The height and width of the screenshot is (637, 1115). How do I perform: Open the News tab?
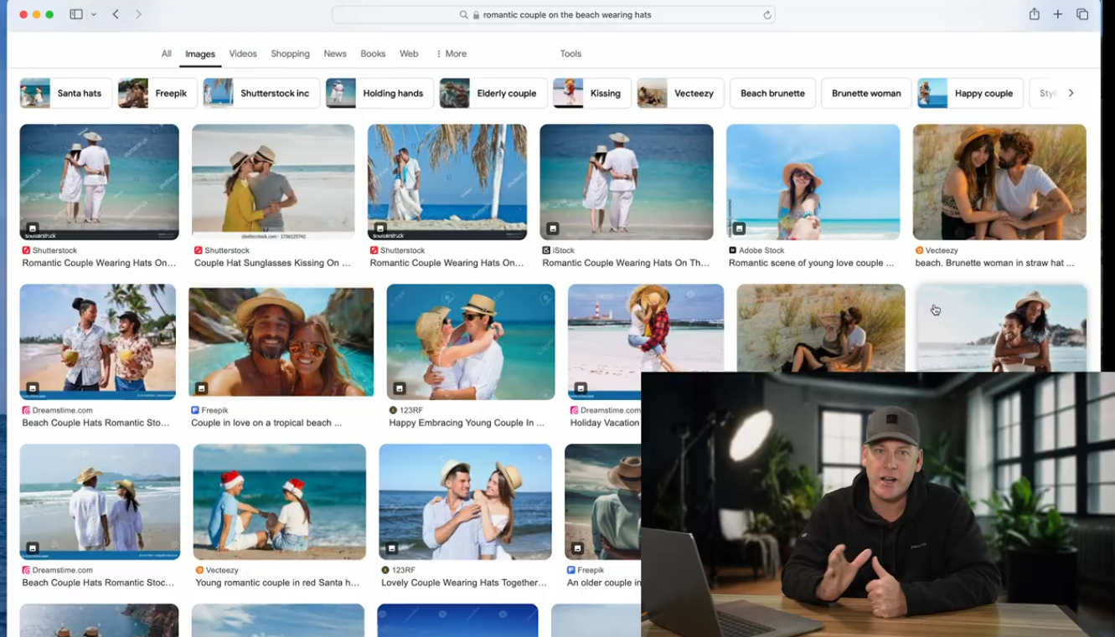335,54
